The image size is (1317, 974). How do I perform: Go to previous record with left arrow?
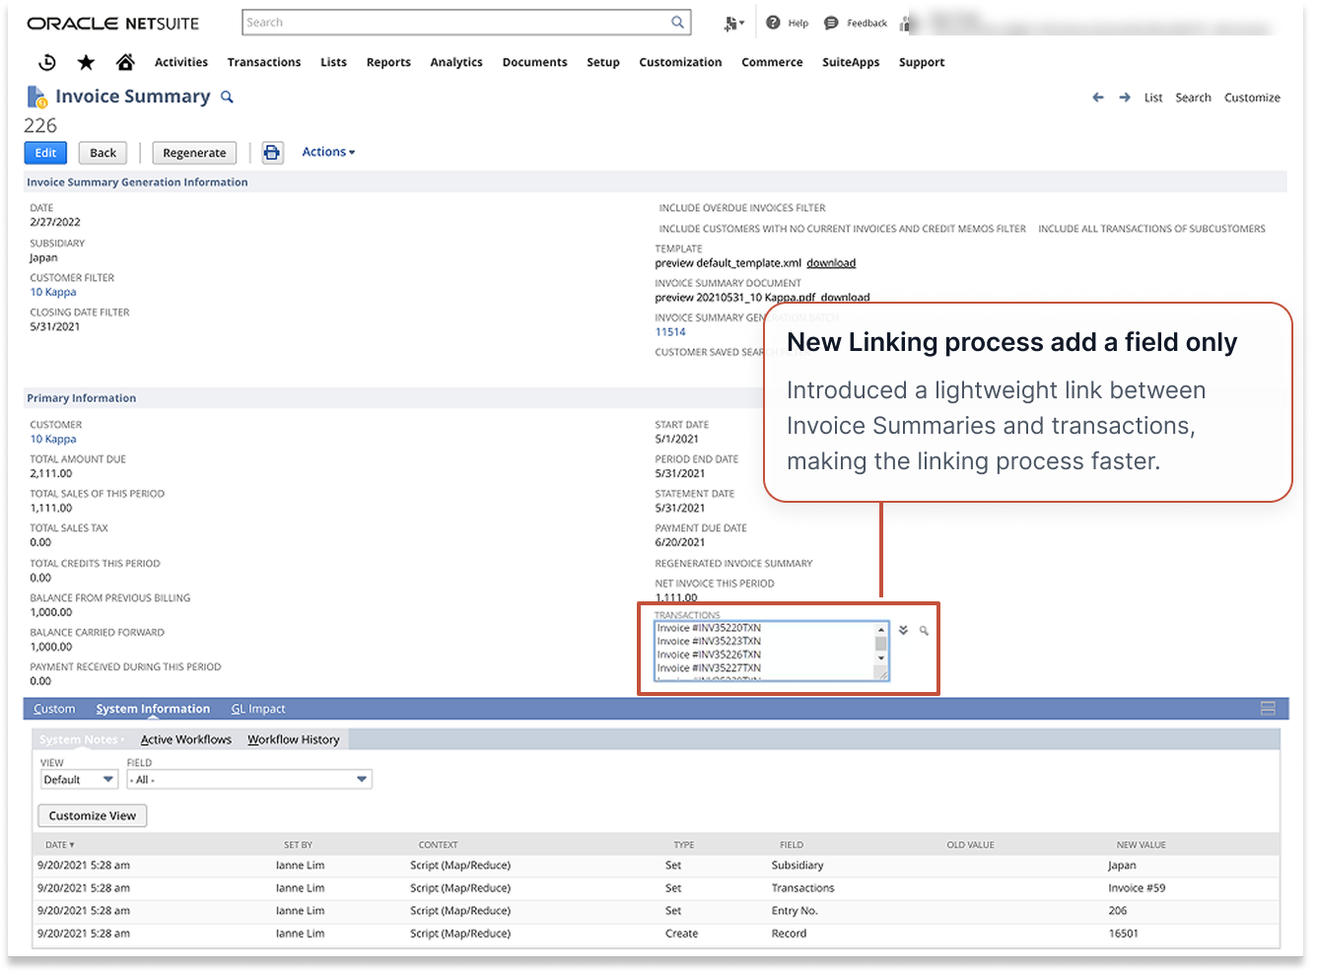[1098, 98]
